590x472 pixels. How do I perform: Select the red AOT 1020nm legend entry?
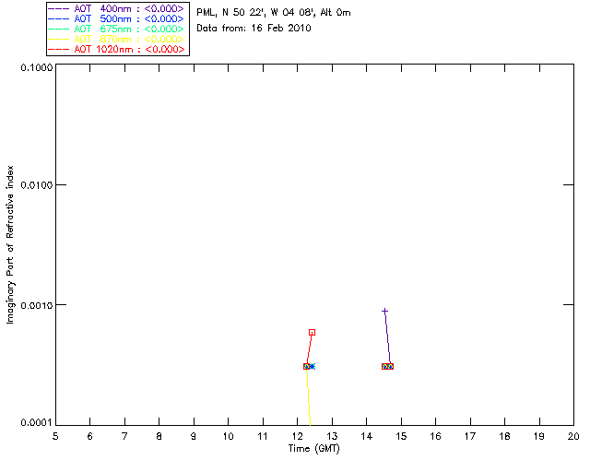point(117,49)
